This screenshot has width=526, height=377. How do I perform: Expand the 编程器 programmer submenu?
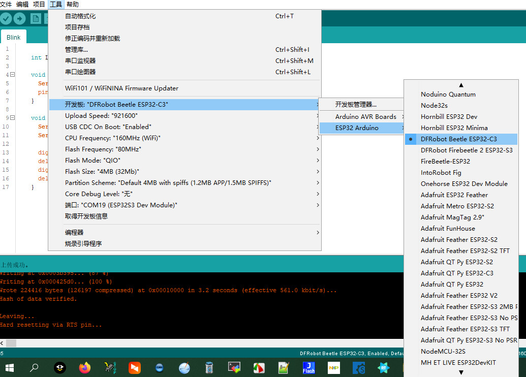click(185, 232)
